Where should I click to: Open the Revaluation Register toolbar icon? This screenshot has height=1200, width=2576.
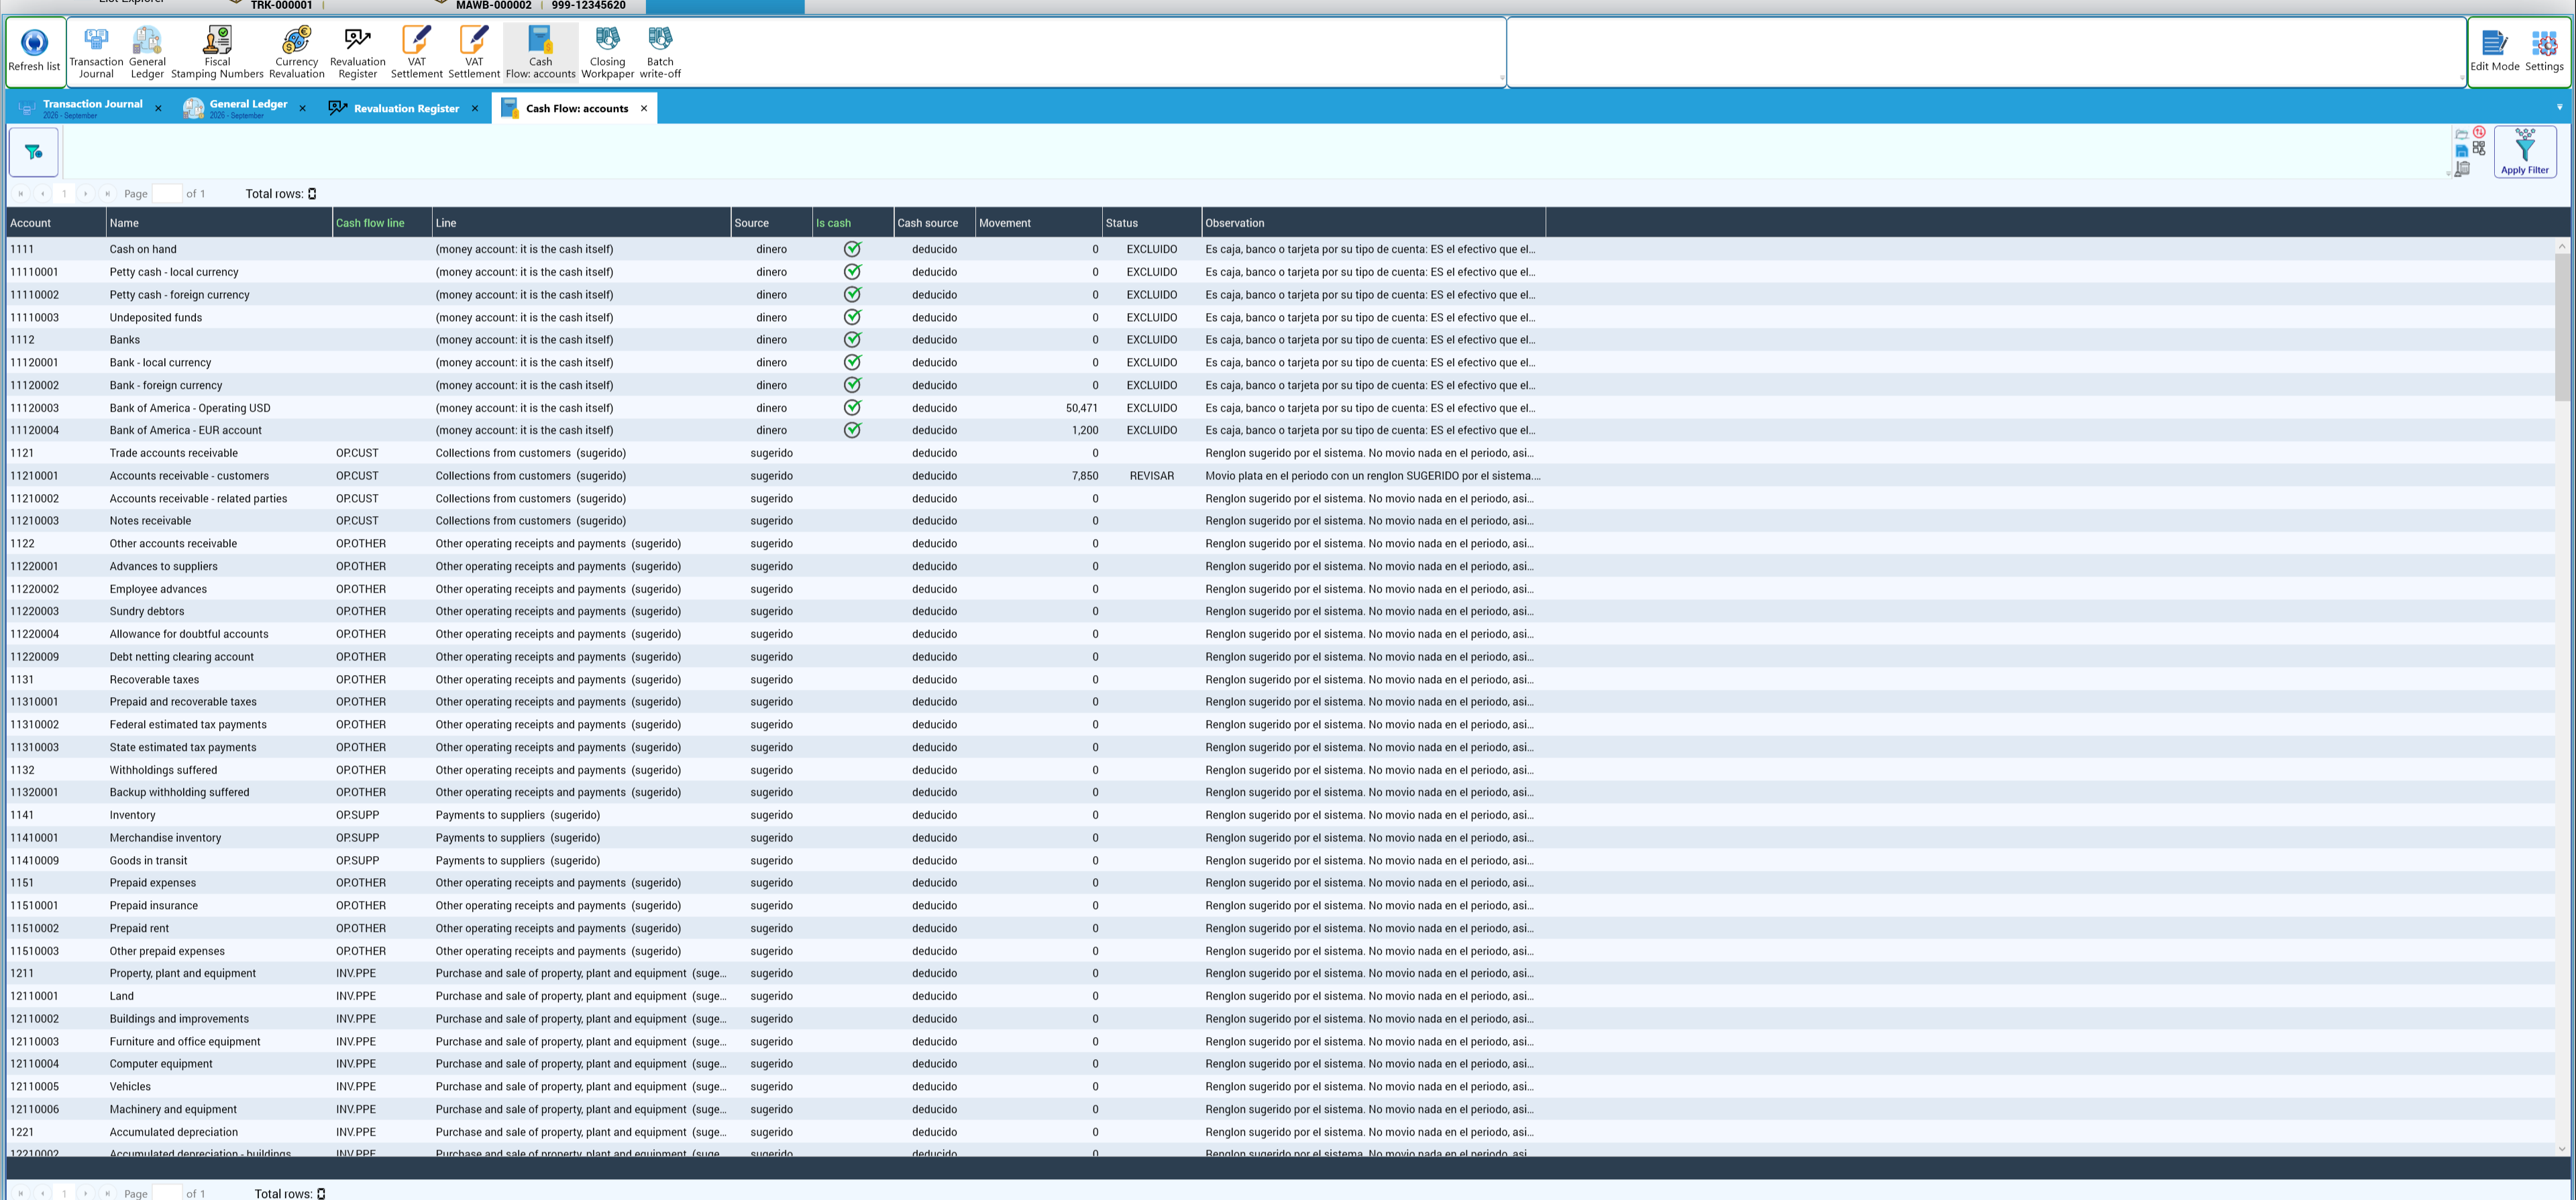pos(357,52)
